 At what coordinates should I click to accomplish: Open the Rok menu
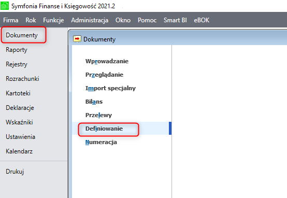[31, 20]
